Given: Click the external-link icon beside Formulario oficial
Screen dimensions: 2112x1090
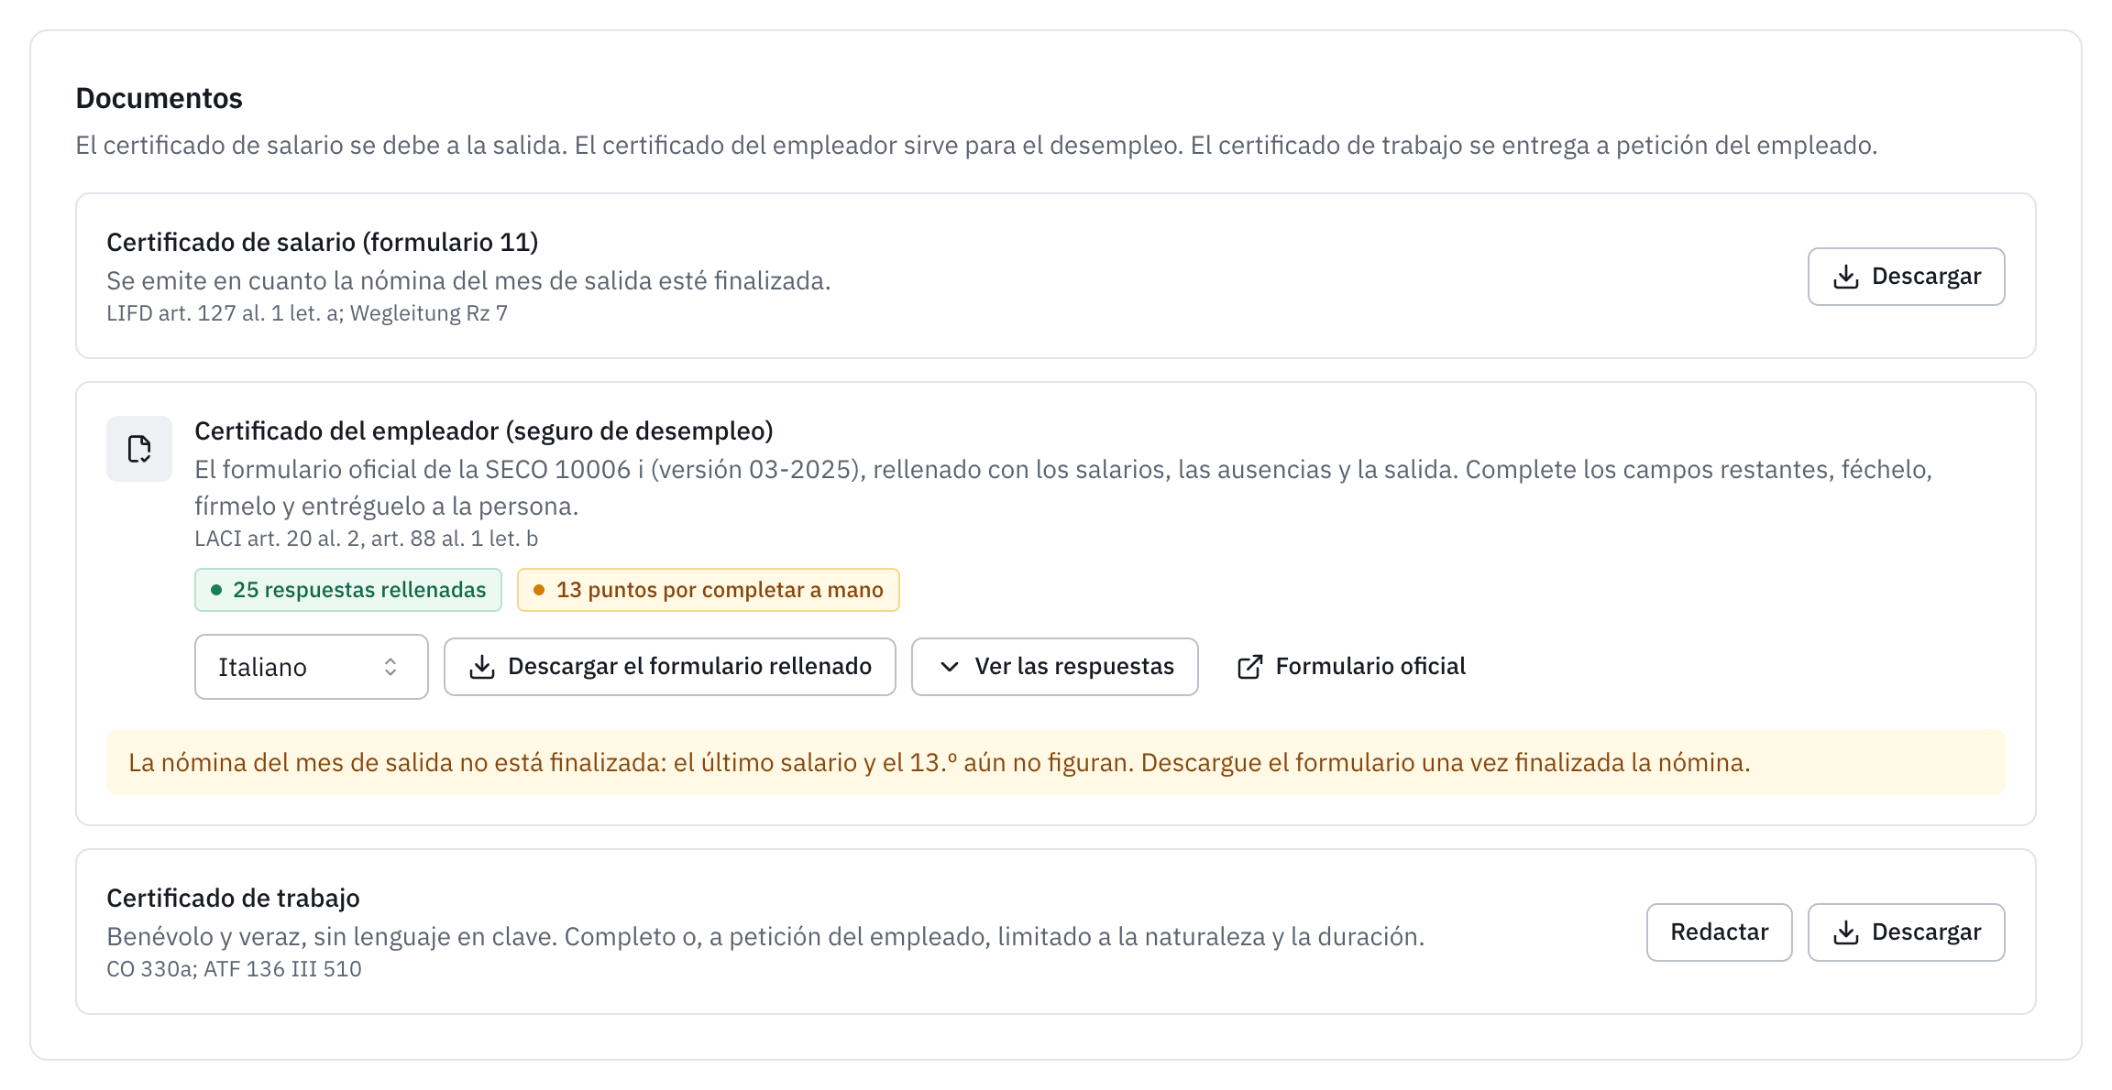Looking at the screenshot, I should click(1249, 667).
